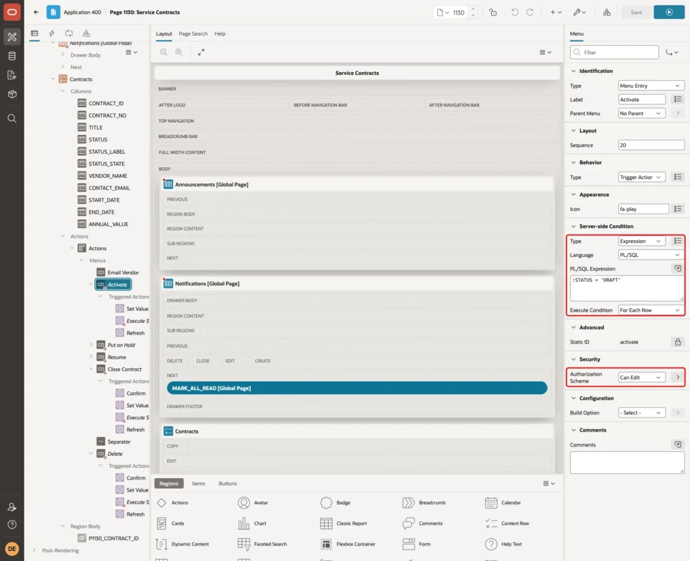This screenshot has width=690, height=561.
Task: Collapse the Security section
Action: 573,359
